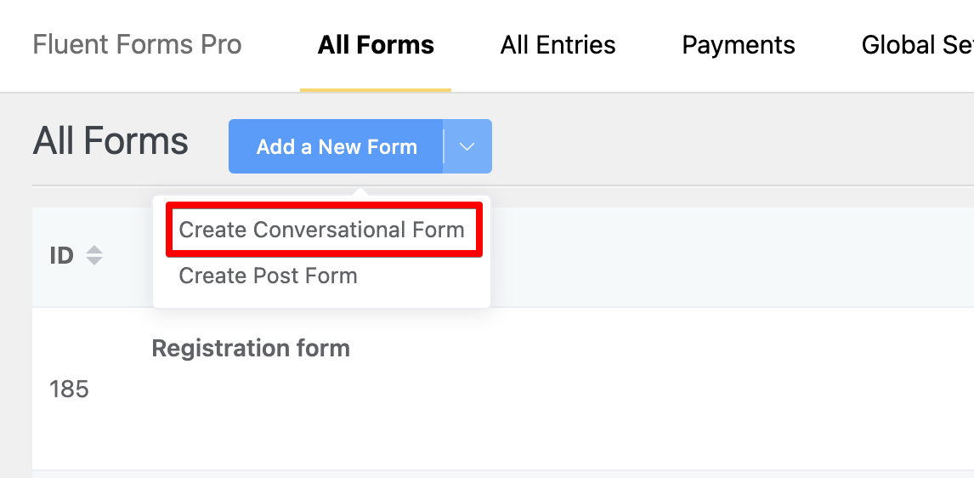Viewport: 974px width, 478px height.
Task: Go to the Global Settings tab
Action: [916, 44]
